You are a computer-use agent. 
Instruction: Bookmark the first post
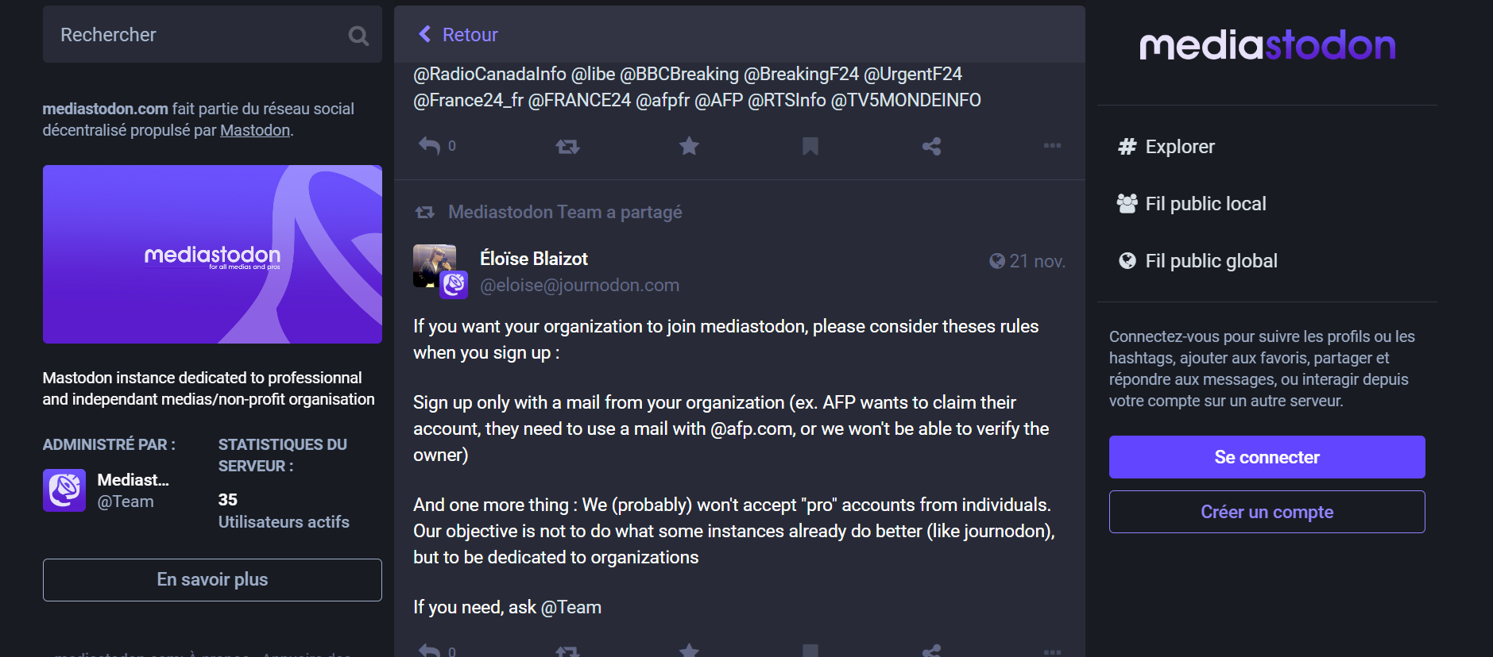click(x=810, y=146)
